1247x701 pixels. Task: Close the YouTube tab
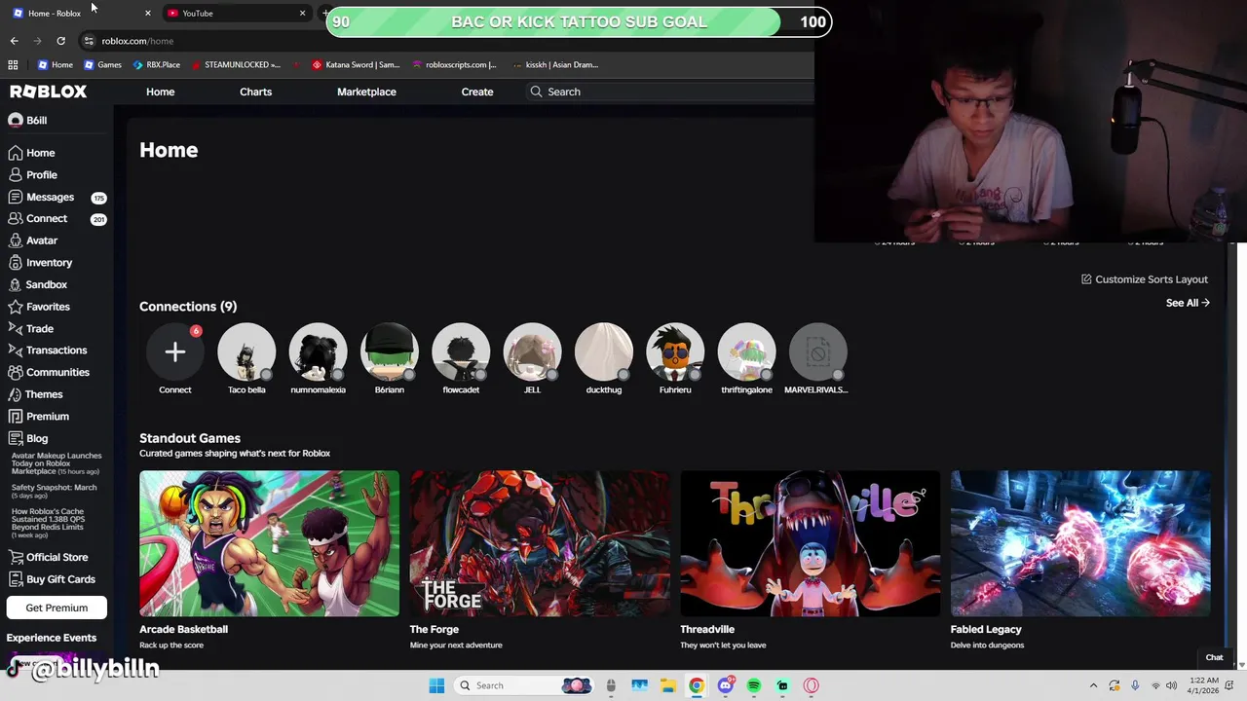click(x=302, y=13)
